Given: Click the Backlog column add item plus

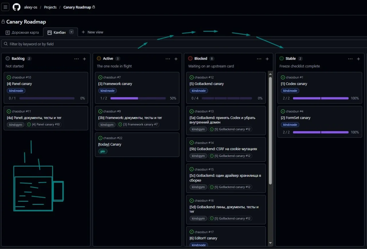Looking at the screenshot, I should (84, 59).
